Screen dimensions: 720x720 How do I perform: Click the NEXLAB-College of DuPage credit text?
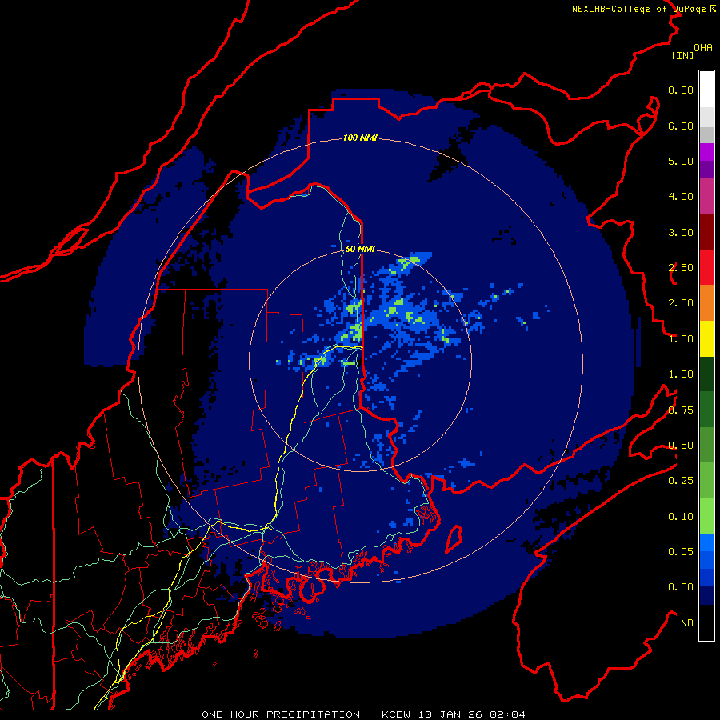coord(644,9)
